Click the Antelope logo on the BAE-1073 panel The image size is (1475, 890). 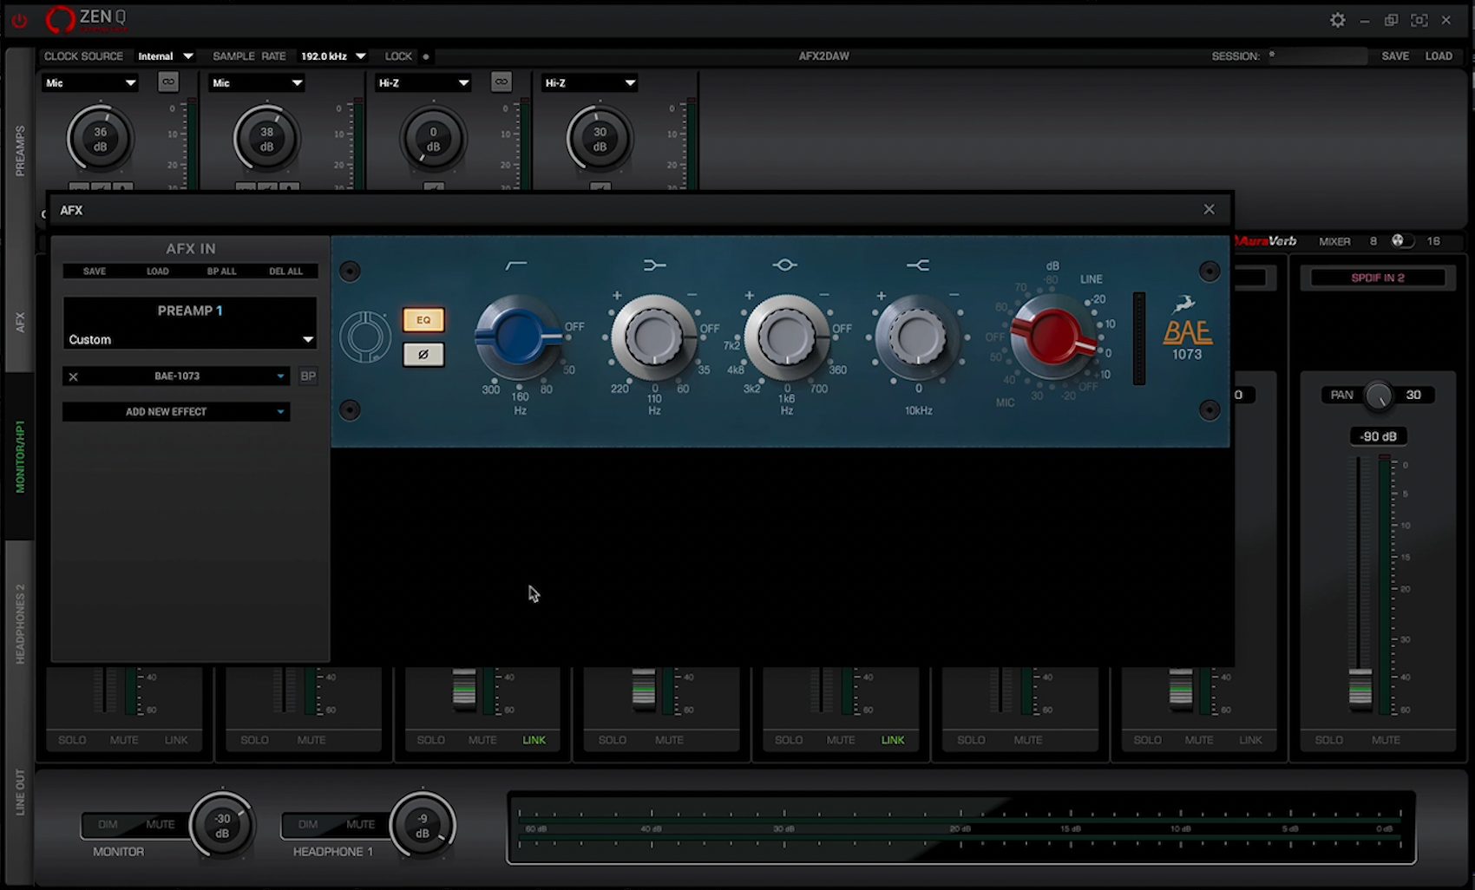pyautogui.click(x=365, y=337)
